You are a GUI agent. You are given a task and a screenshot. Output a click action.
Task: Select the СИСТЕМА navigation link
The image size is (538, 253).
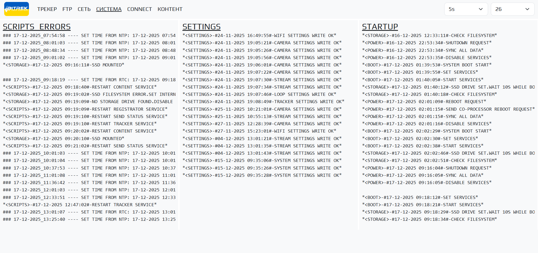pyautogui.click(x=109, y=9)
